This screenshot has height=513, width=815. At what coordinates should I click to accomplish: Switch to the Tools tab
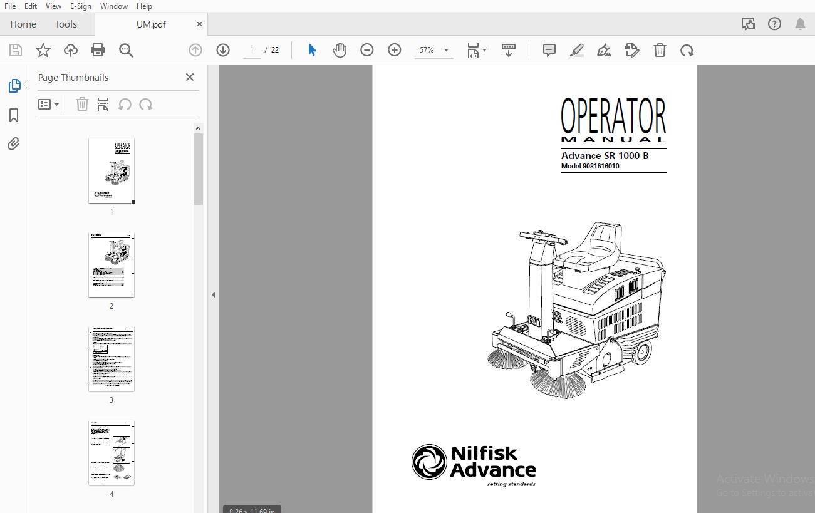[66, 24]
